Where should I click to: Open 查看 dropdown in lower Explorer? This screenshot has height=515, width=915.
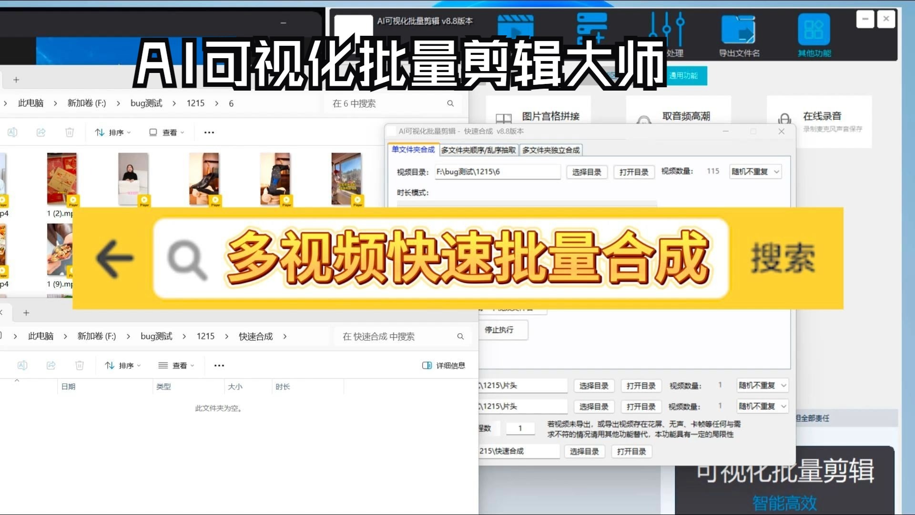click(176, 365)
